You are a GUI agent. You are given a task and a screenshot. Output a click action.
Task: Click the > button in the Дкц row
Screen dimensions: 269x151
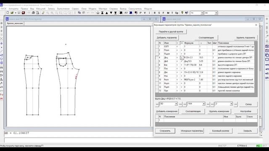point(182,57)
